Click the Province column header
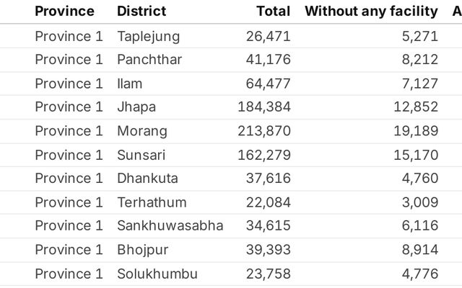 click(x=64, y=12)
